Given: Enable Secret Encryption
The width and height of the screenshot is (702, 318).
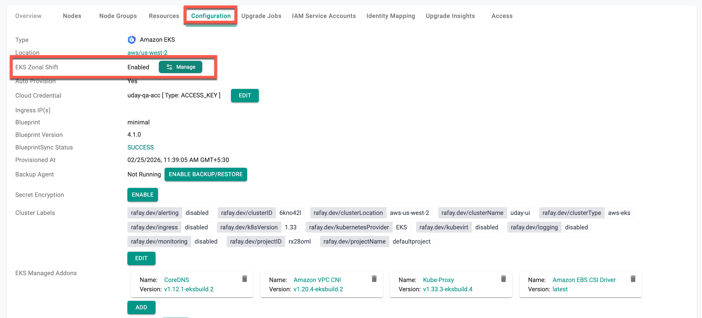Looking at the screenshot, I should [x=142, y=195].
